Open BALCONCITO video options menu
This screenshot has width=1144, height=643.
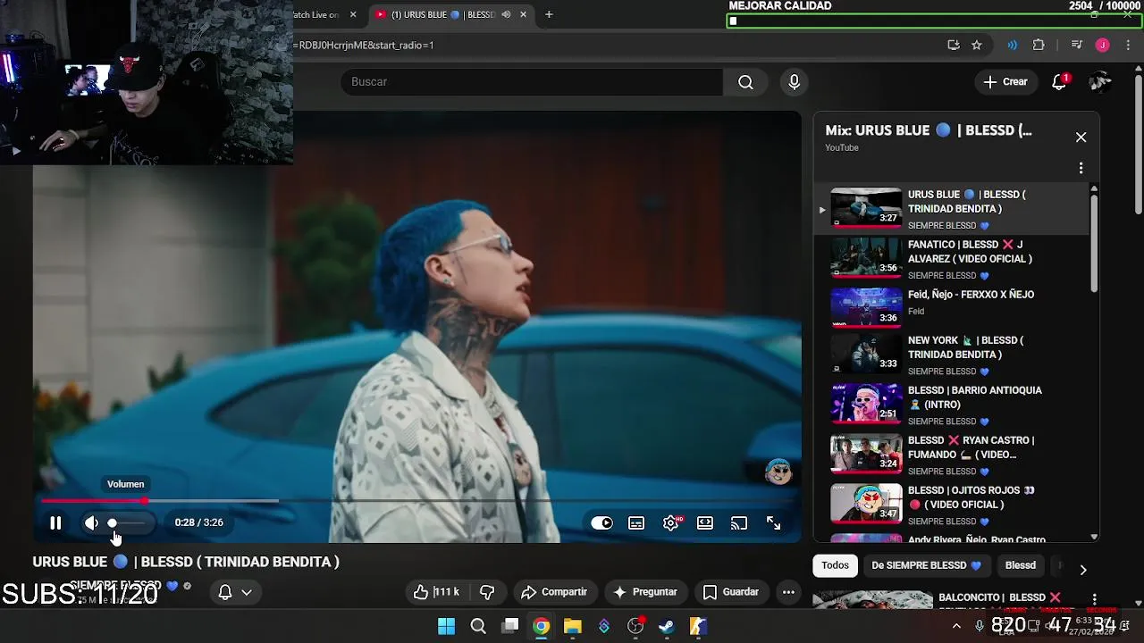click(1094, 598)
